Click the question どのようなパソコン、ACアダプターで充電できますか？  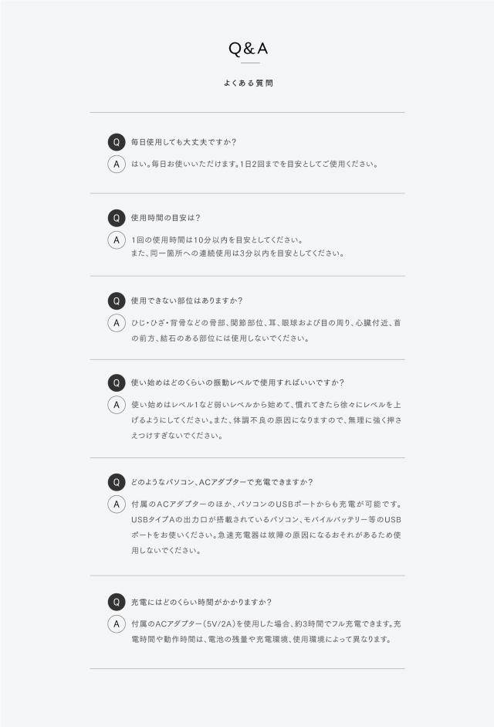(x=222, y=482)
